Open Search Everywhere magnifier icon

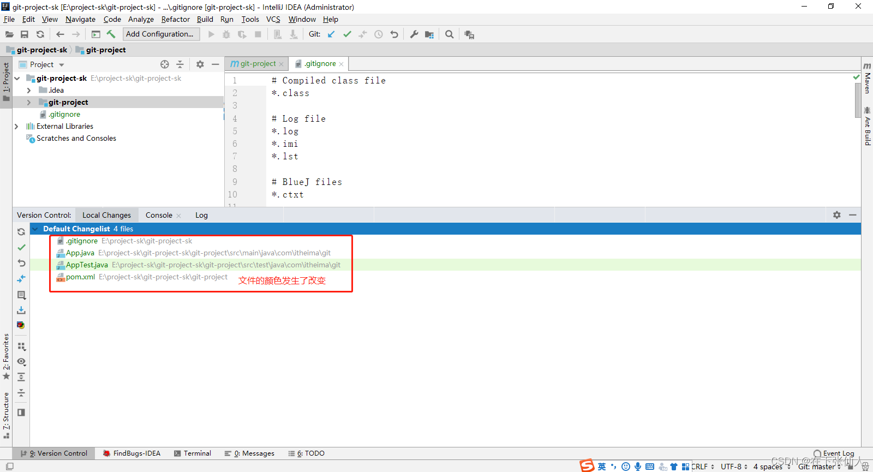coord(449,34)
